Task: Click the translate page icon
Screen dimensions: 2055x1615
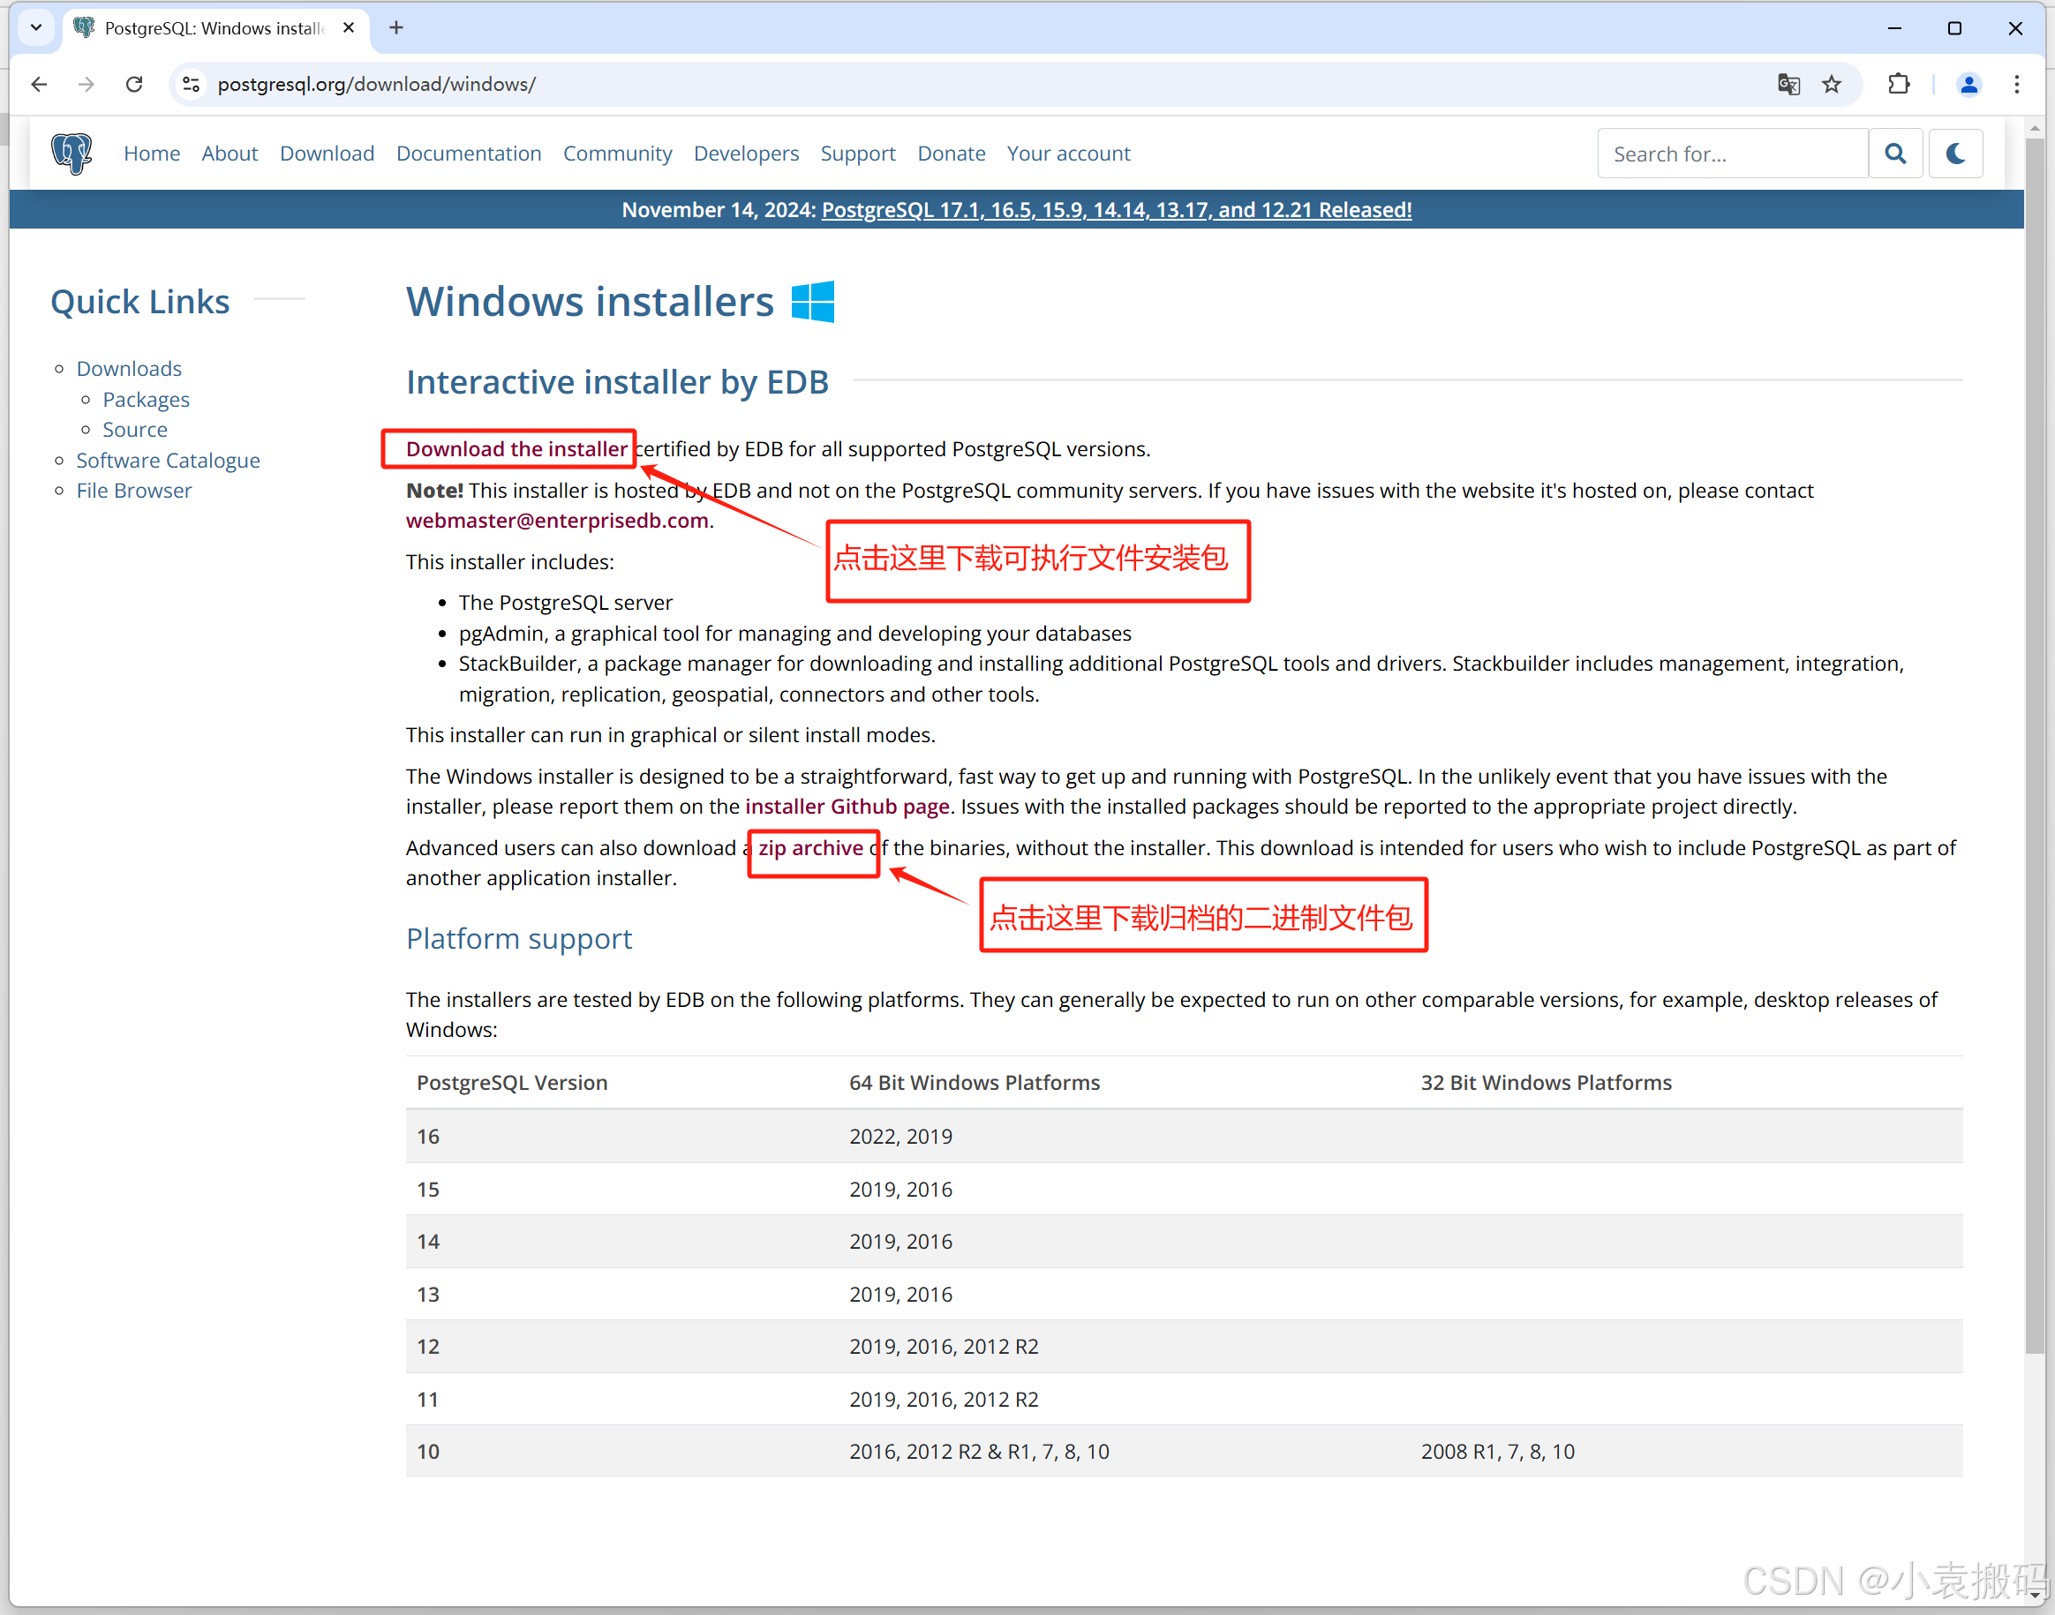Action: tap(1788, 84)
